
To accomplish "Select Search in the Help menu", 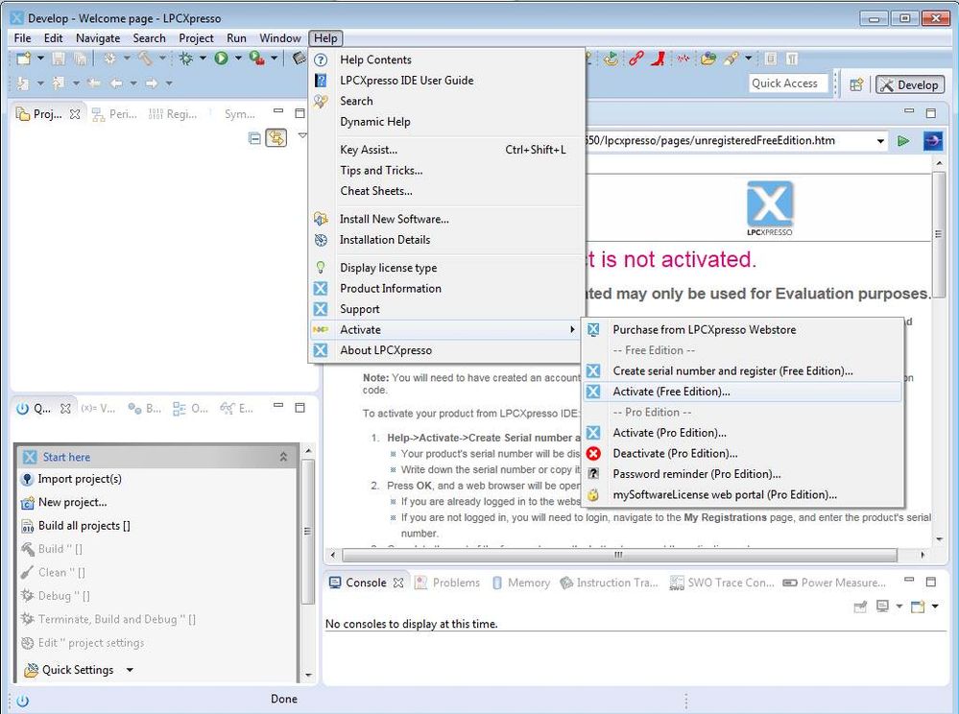I will tap(447, 101).
